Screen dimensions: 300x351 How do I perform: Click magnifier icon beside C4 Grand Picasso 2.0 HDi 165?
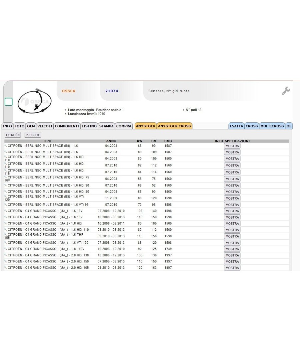6,268
